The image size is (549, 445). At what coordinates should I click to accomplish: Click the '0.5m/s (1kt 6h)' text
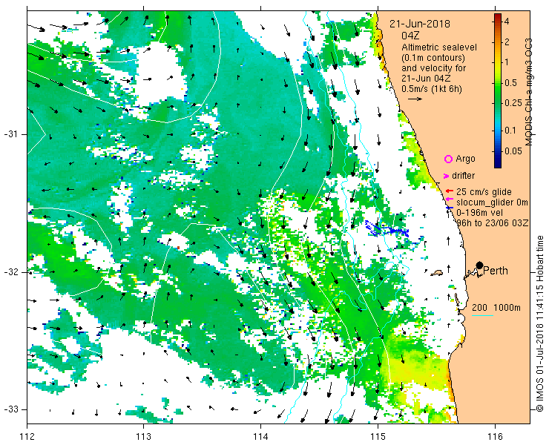[431, 89]
